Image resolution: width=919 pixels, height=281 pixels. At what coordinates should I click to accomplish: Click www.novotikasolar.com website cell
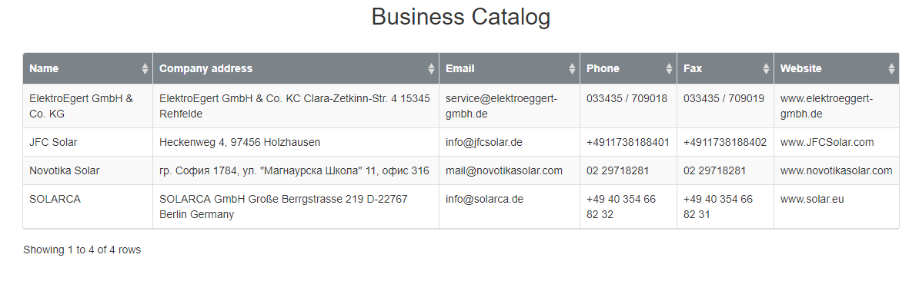[837, 170]
